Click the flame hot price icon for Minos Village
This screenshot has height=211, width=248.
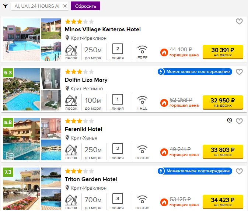click(x=164, y=52)
